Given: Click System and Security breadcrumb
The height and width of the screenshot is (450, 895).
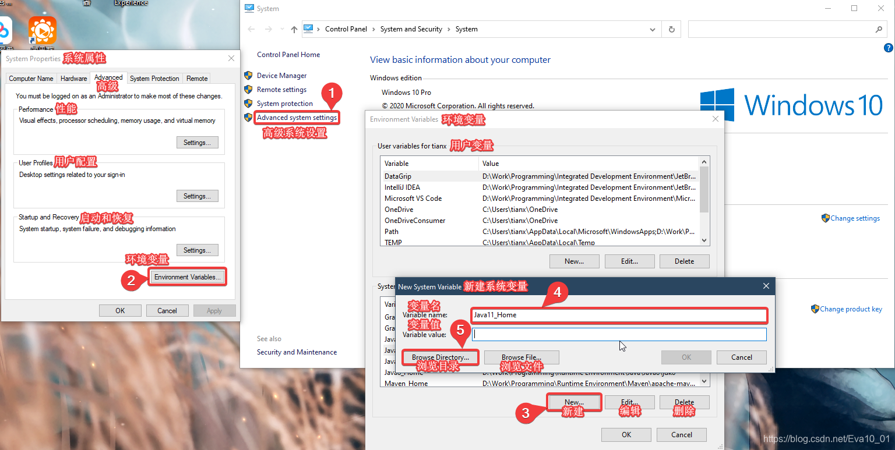Looking at the screenshot, I should click(x=411, y=29).
